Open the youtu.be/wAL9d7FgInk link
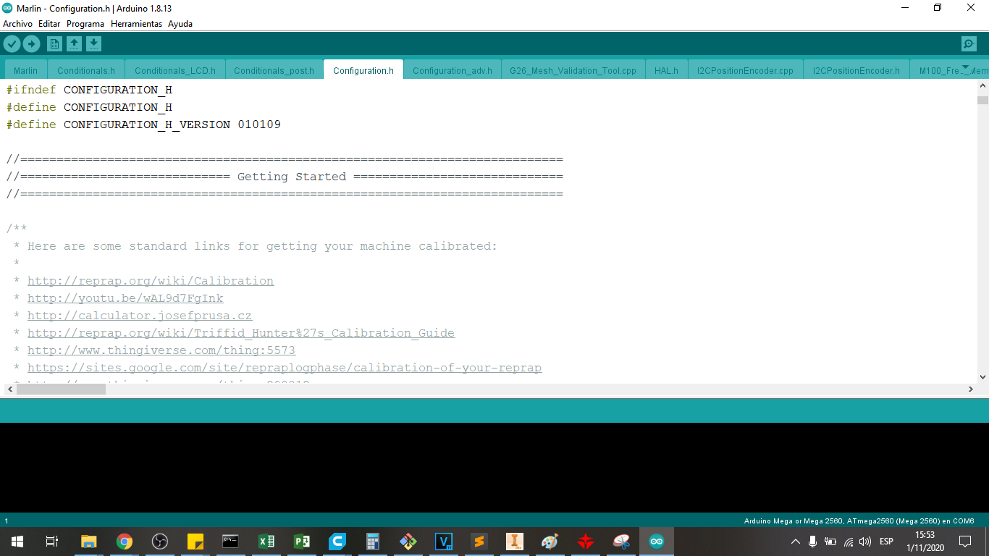989x556 pixels. click(x=125, y=298)
